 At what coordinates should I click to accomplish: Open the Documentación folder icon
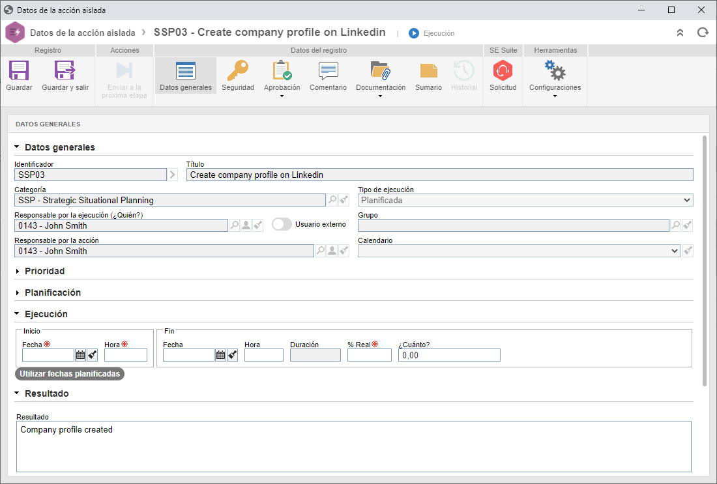(x=381, y=71)
